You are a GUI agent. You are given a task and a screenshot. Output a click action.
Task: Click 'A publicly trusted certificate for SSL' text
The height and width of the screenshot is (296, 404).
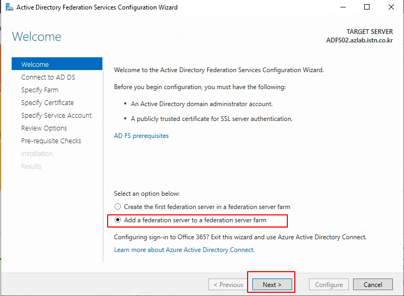(x=212, y=119)
